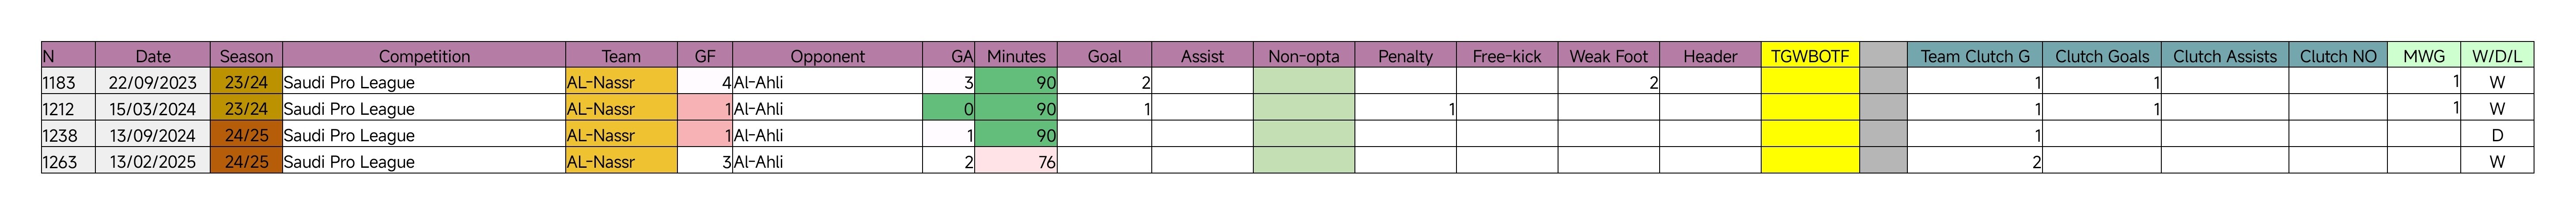Image resolution: width=2576 pixels, height=215 pixels.
Task: Select the Minutes cell showing 76
Action: coord(1016,161)
